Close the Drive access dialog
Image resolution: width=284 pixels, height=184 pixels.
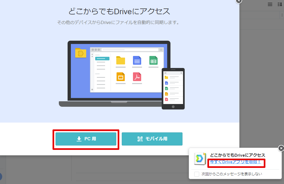coord(239,1)
